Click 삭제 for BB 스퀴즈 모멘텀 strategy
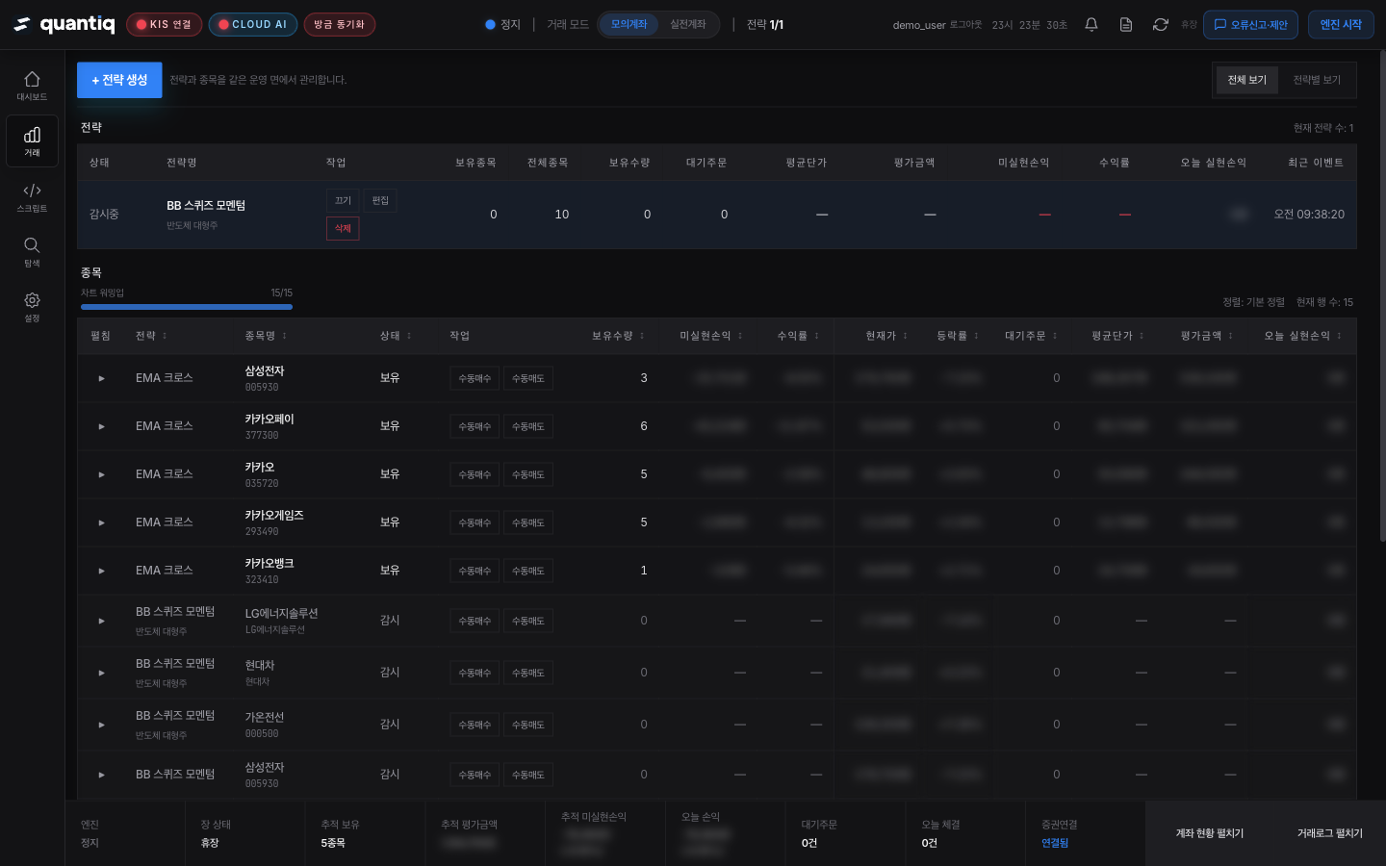The height and width of the screenshot is (866, 1386). (343, 229)
